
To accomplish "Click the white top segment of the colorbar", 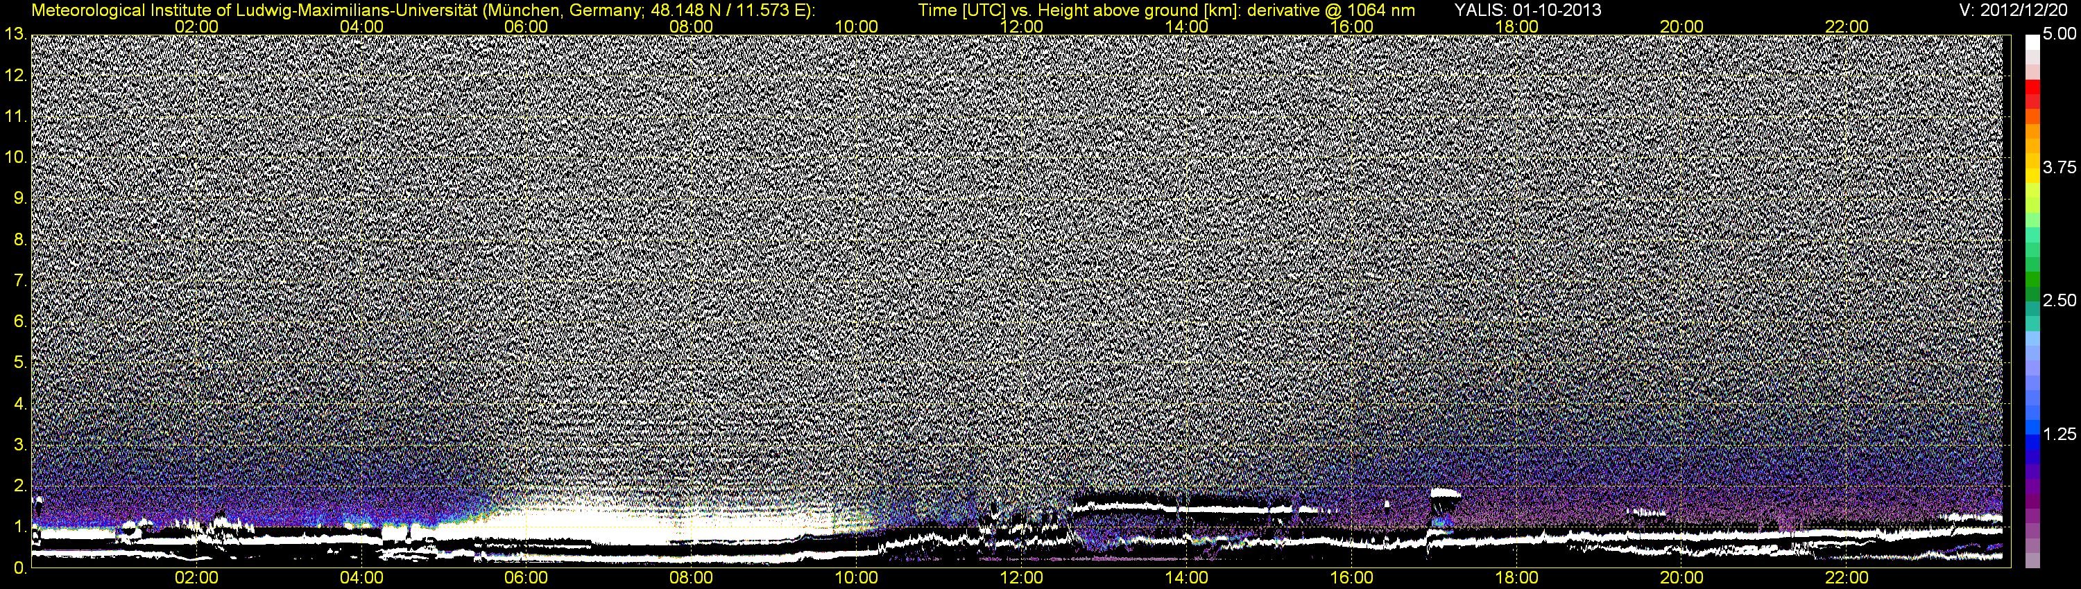I will pos(2032,42).
